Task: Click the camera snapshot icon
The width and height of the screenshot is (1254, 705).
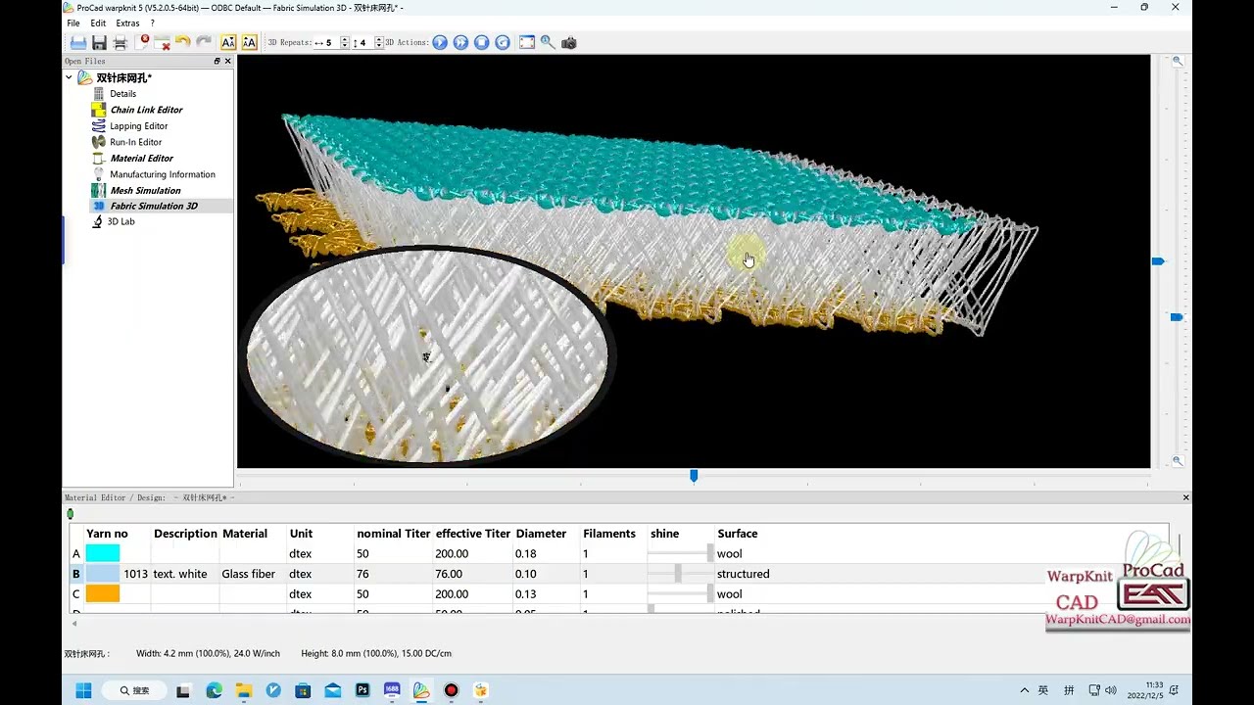Action: pos(569,42)
